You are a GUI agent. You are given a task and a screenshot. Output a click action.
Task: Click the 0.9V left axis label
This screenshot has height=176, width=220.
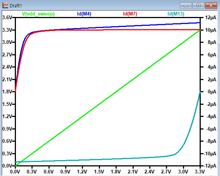pyautogui.click(x=7, y=129)
